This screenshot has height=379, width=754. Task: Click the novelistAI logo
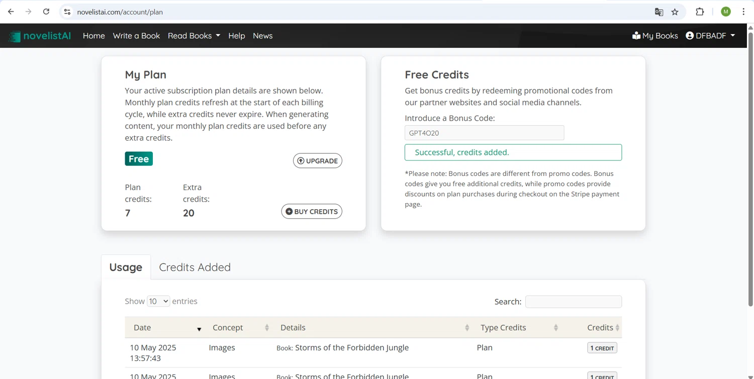pyautogui.click(x=40, y=36)
